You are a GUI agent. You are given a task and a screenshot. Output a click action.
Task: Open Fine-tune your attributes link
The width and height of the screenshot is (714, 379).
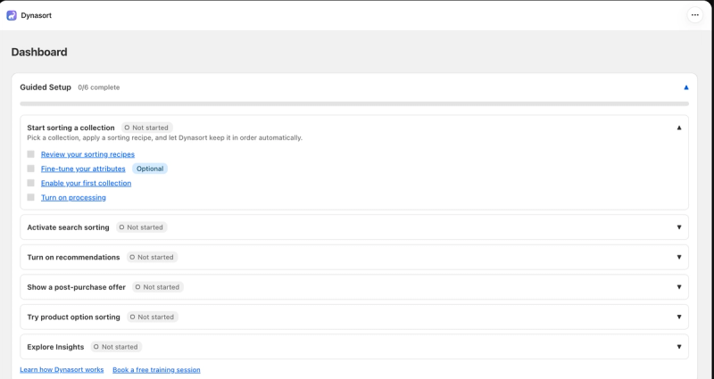click(83, 169)
